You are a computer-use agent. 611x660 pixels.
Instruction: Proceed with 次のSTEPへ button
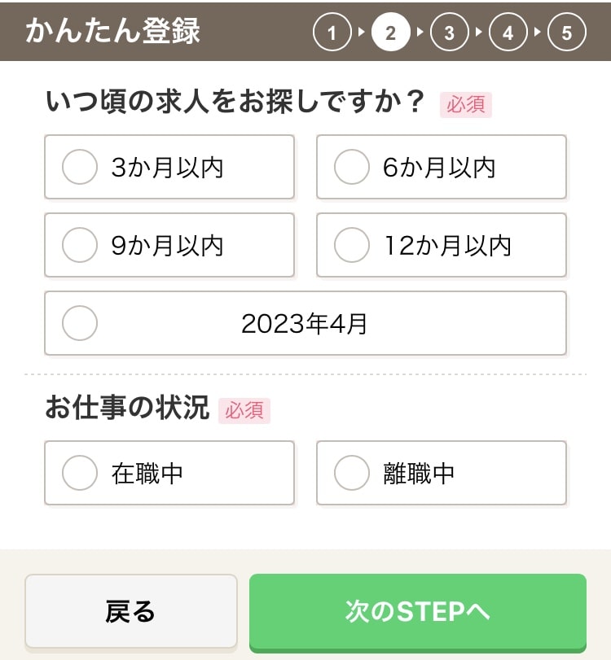tap(418, 612)
